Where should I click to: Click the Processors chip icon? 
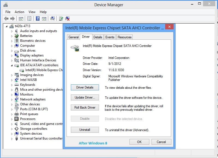click(x=17, y=119)
